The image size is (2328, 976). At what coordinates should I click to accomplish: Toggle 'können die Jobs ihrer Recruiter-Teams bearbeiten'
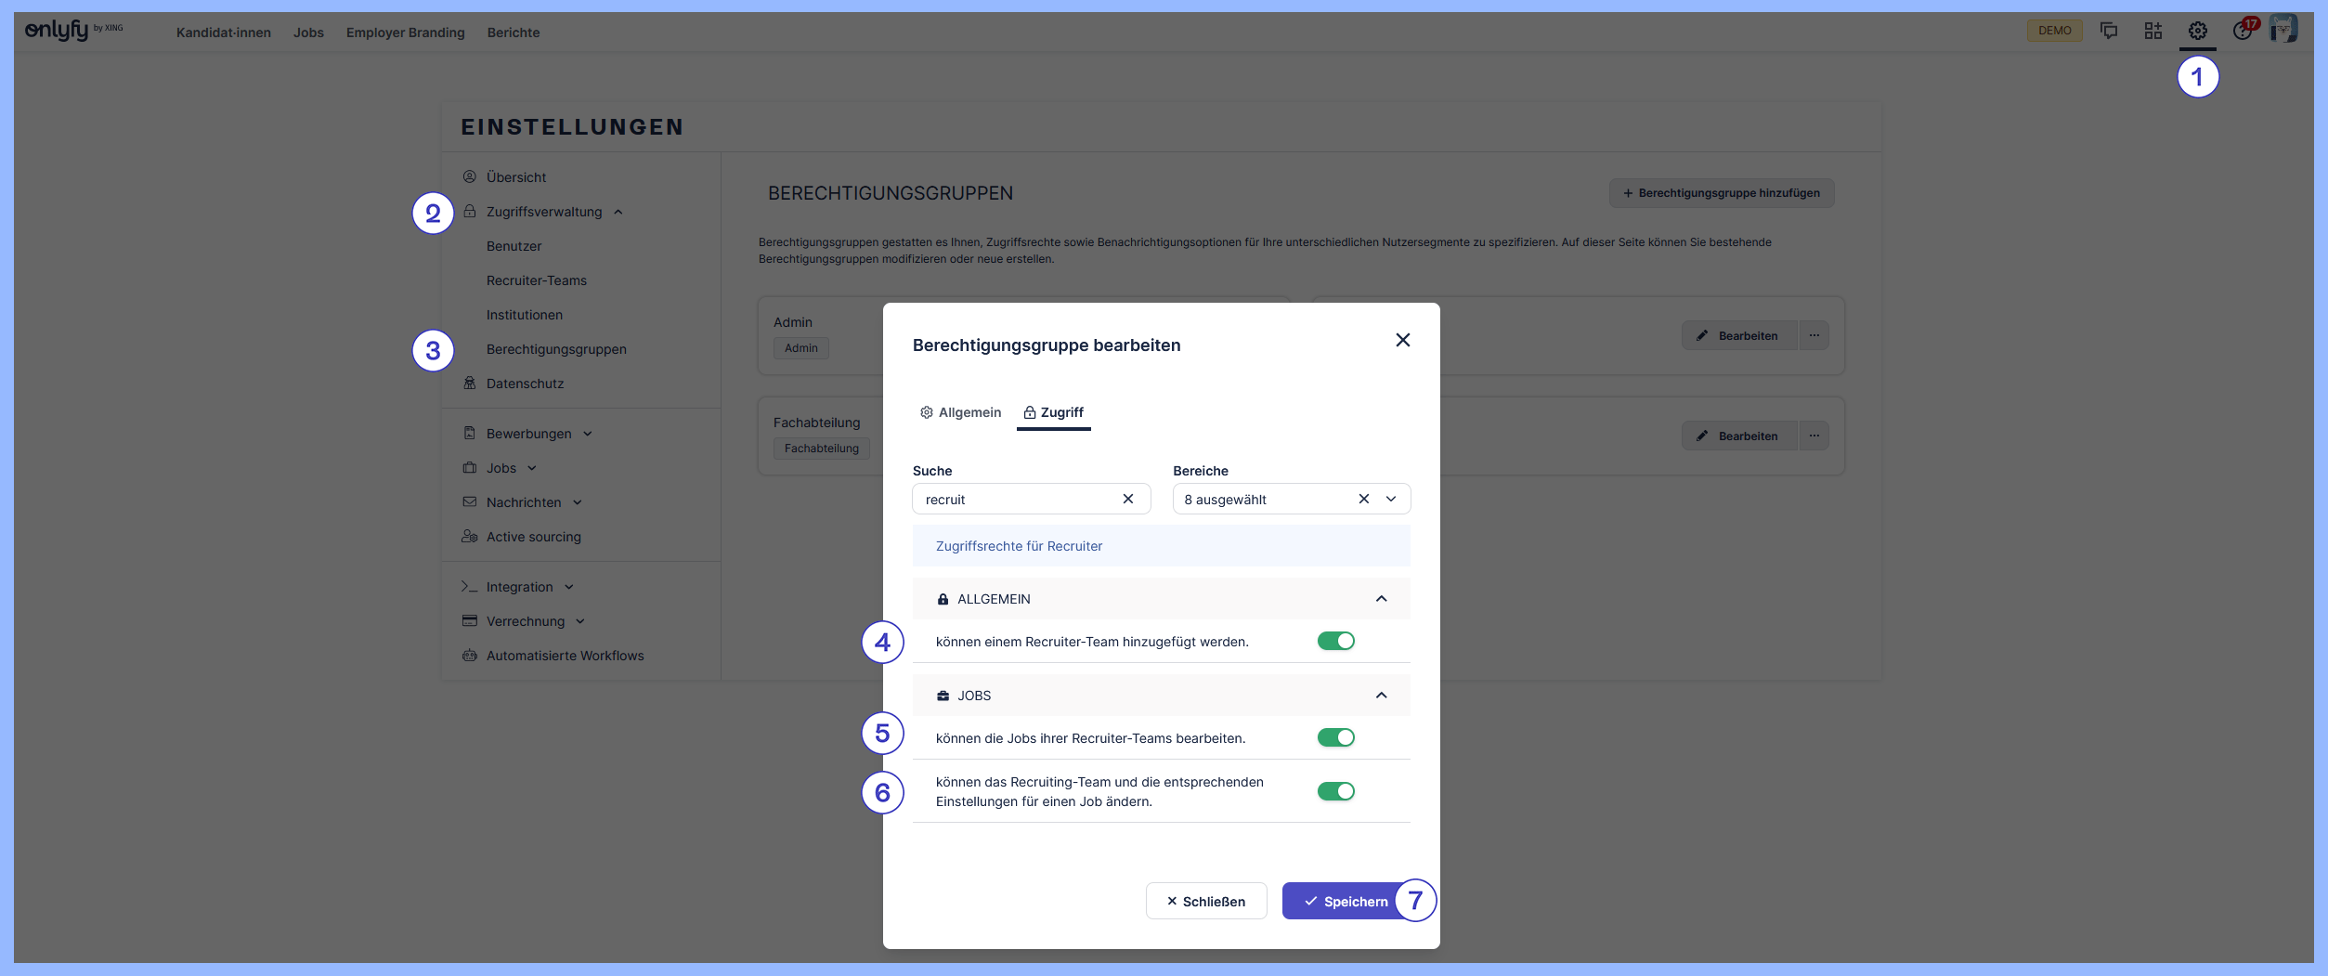tap(1335, 737)
